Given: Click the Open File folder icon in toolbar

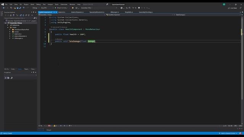Looking at the screenshot, I should tap(15, 8).
